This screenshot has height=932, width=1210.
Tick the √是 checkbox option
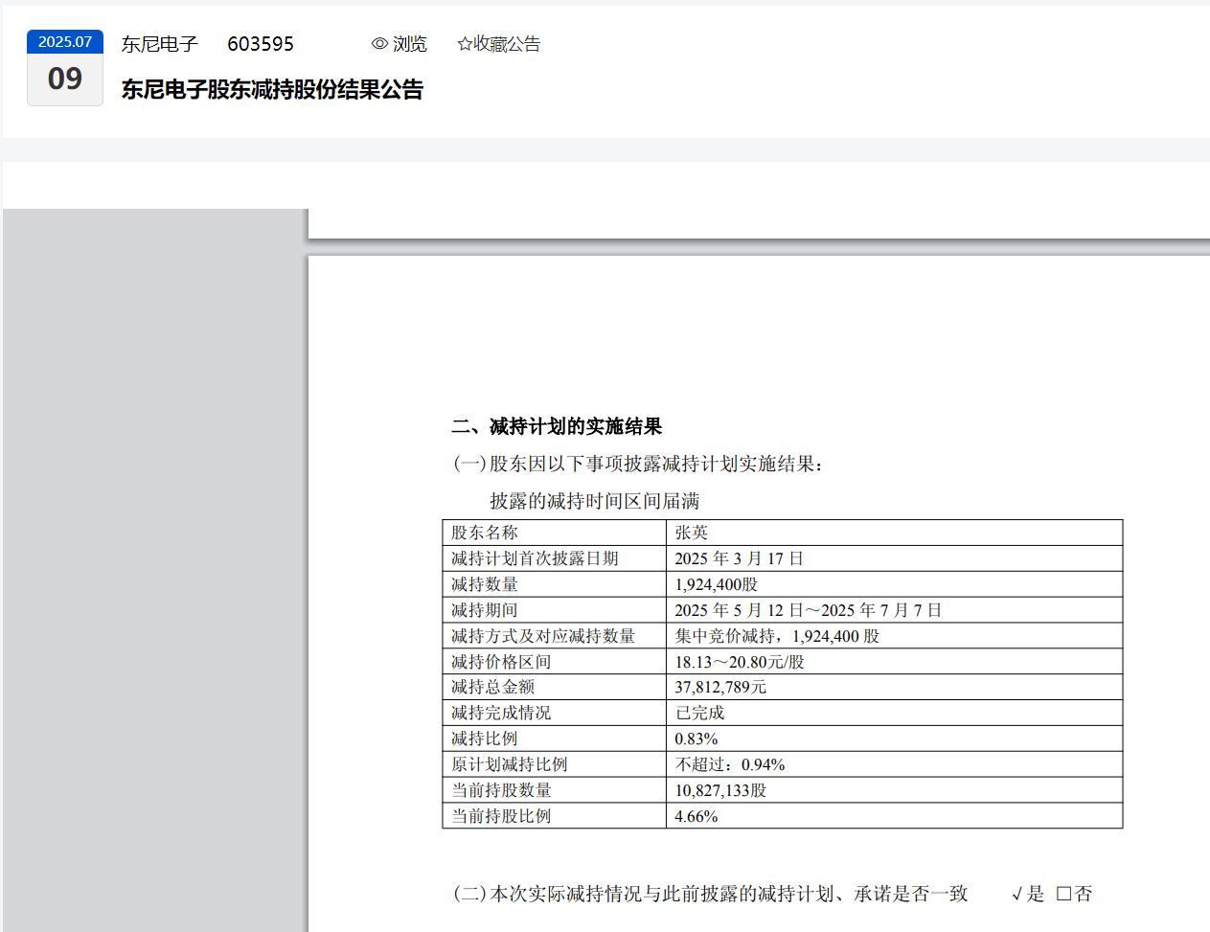pyautogui.click(x=1027, y=894)
